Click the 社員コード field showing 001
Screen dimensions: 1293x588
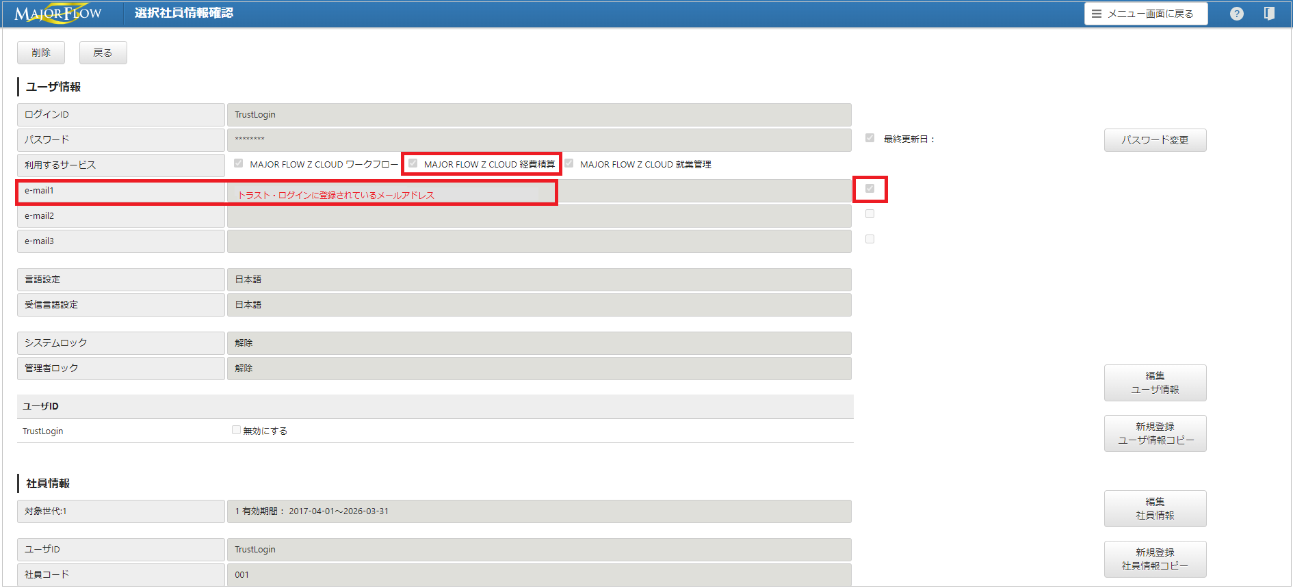click(x=539, y=575)
